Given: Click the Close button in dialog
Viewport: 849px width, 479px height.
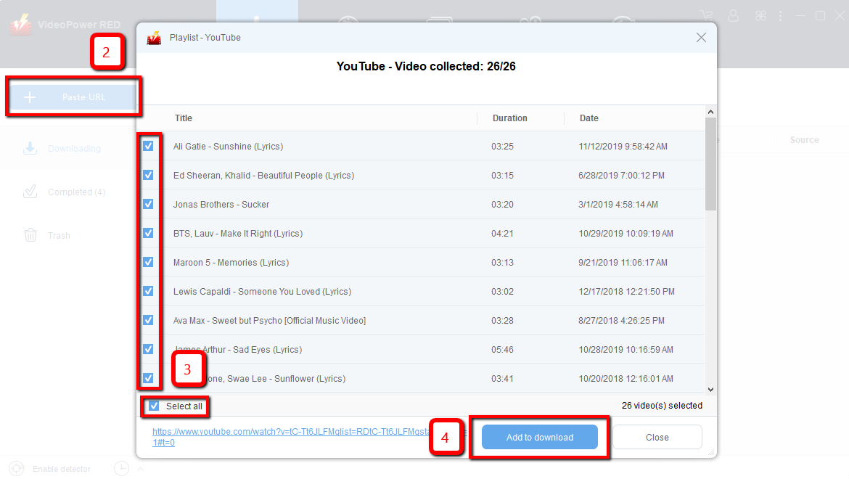Looking at the screenshot, I should pyautogui.click(x=657, y=438).
